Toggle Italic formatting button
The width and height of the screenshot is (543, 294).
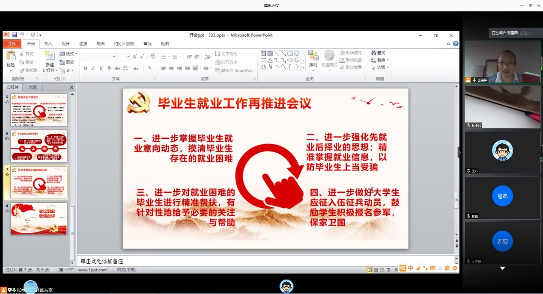93,68
